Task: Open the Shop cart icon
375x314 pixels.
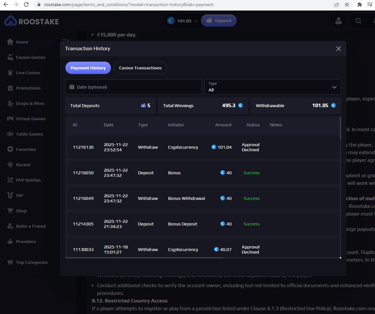Action: (10, 211)
